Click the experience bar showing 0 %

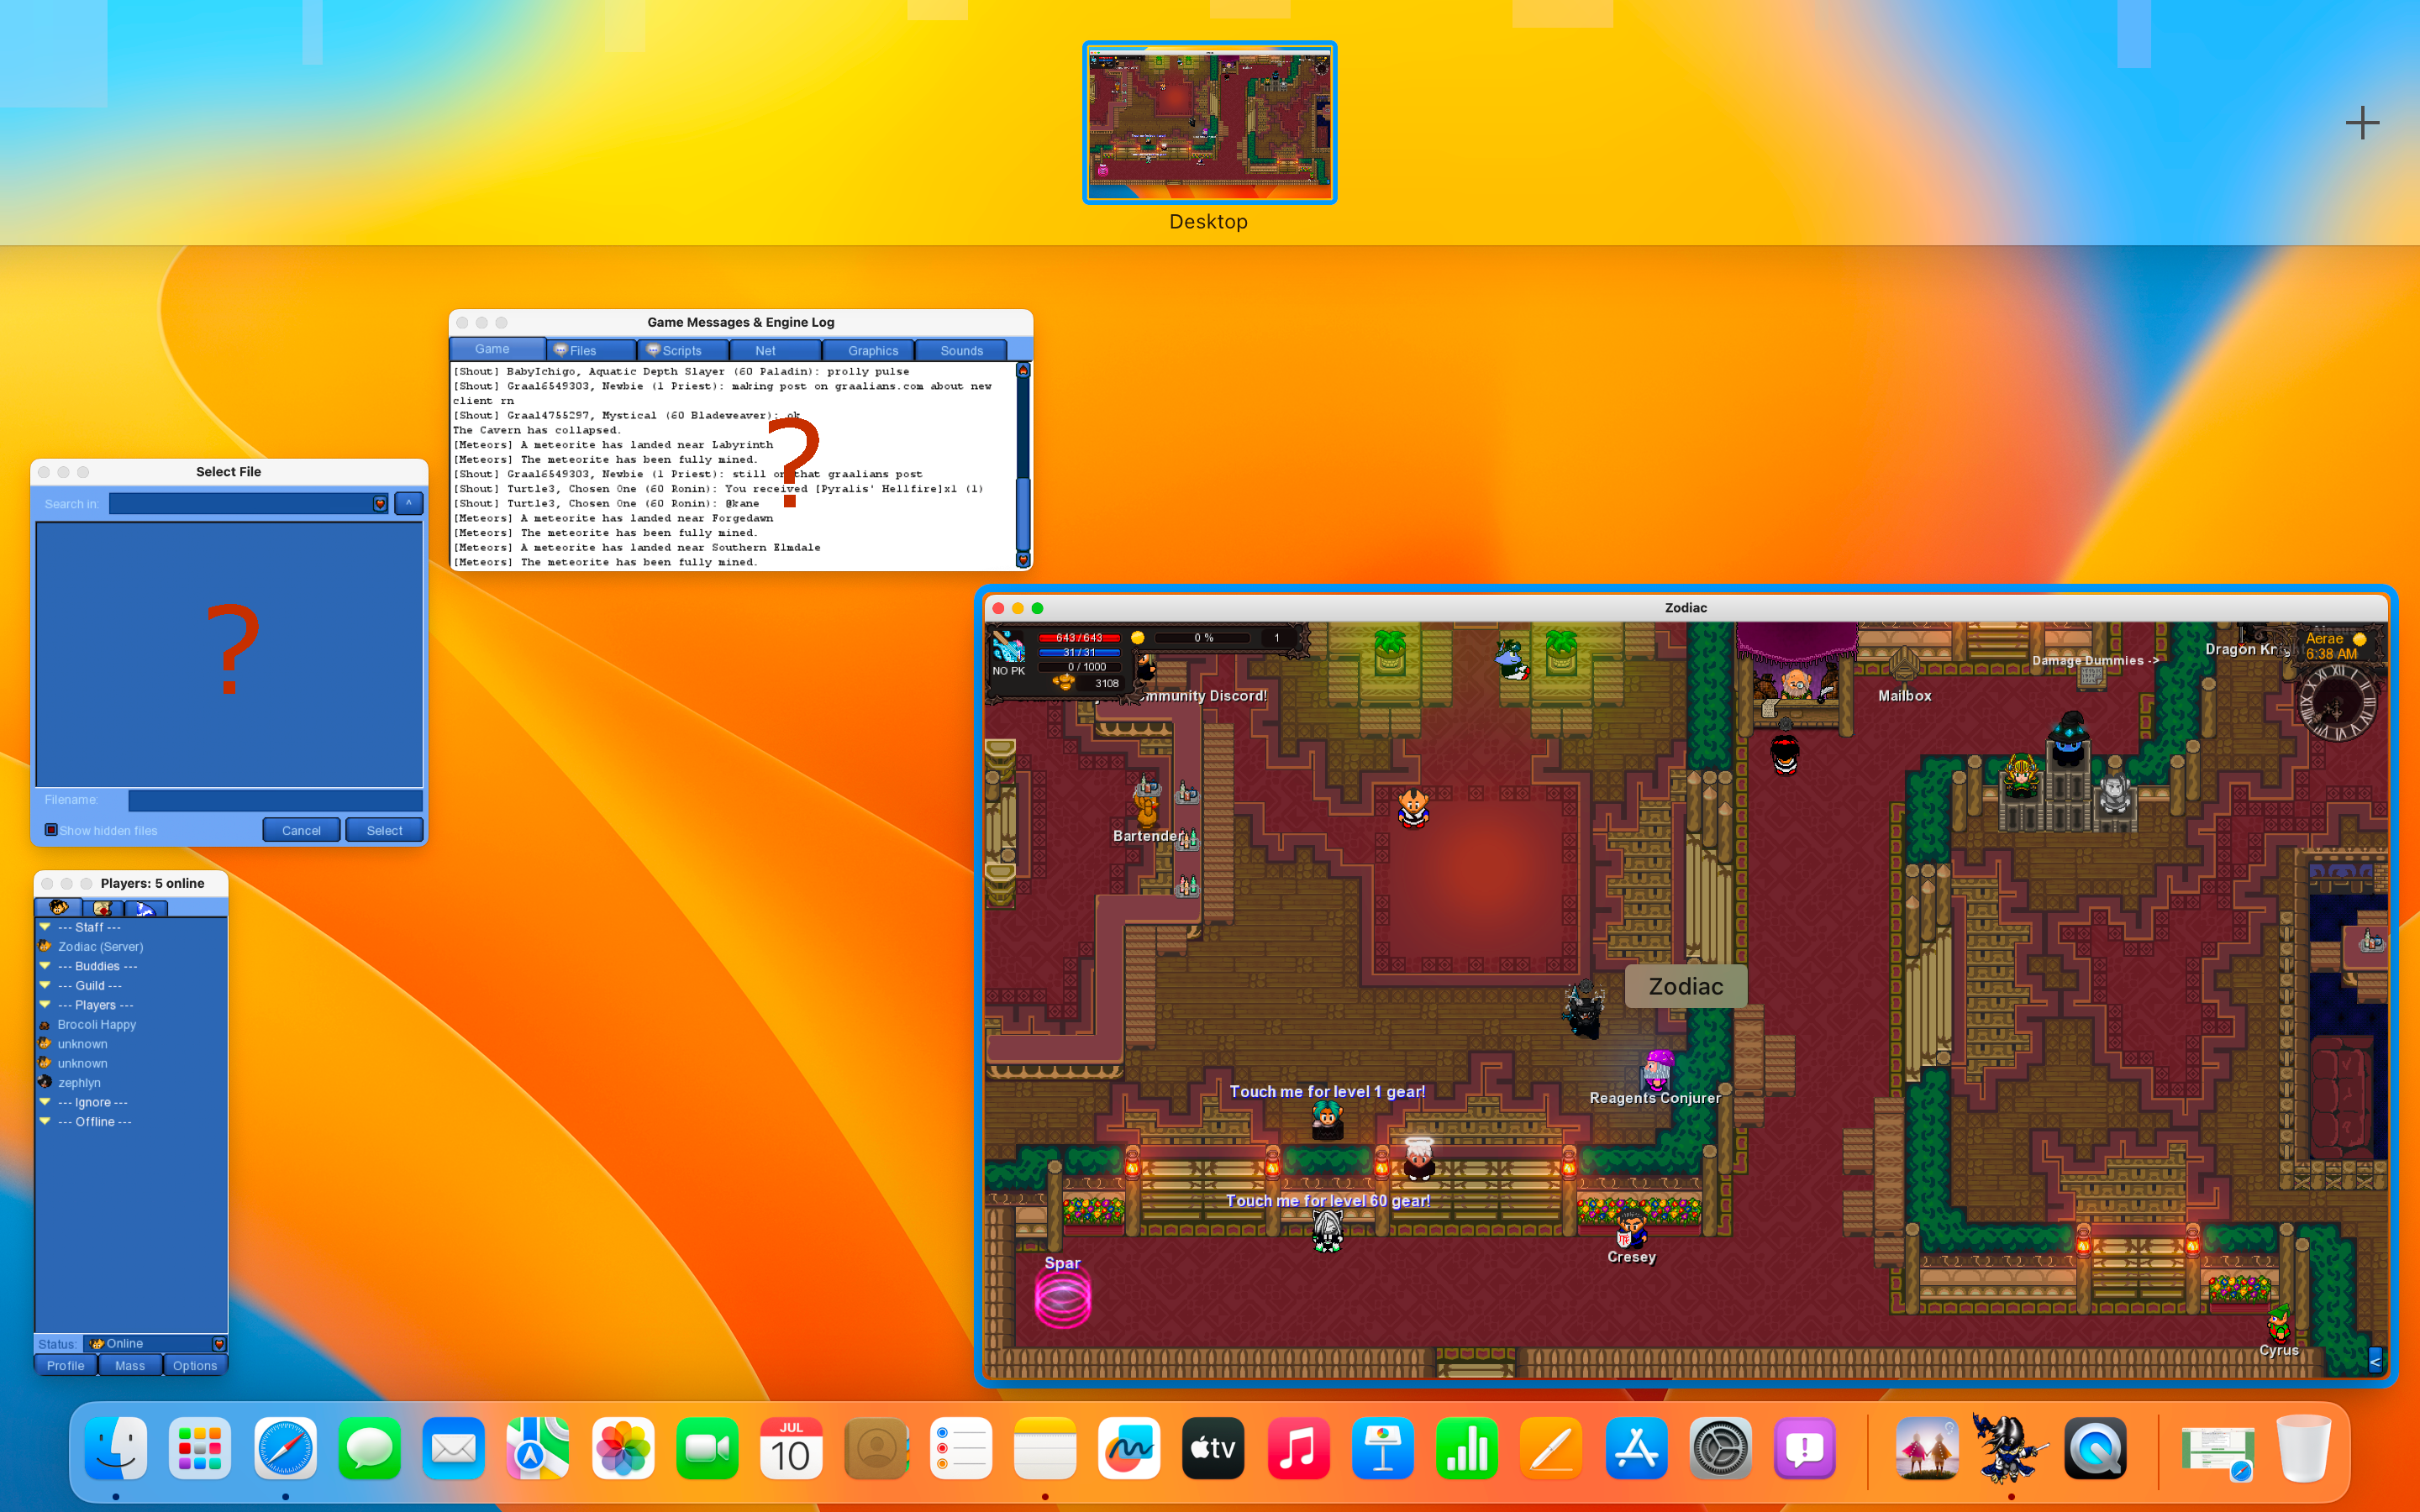(1203, 637)
